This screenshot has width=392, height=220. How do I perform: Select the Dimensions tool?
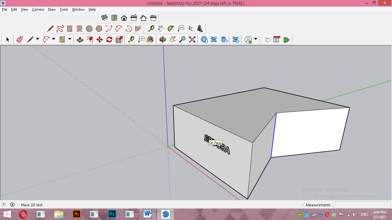pyautogui.click(x=161, y=29)
